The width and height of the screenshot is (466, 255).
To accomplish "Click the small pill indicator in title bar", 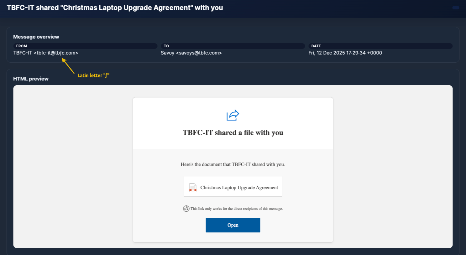I will [456, 8].
